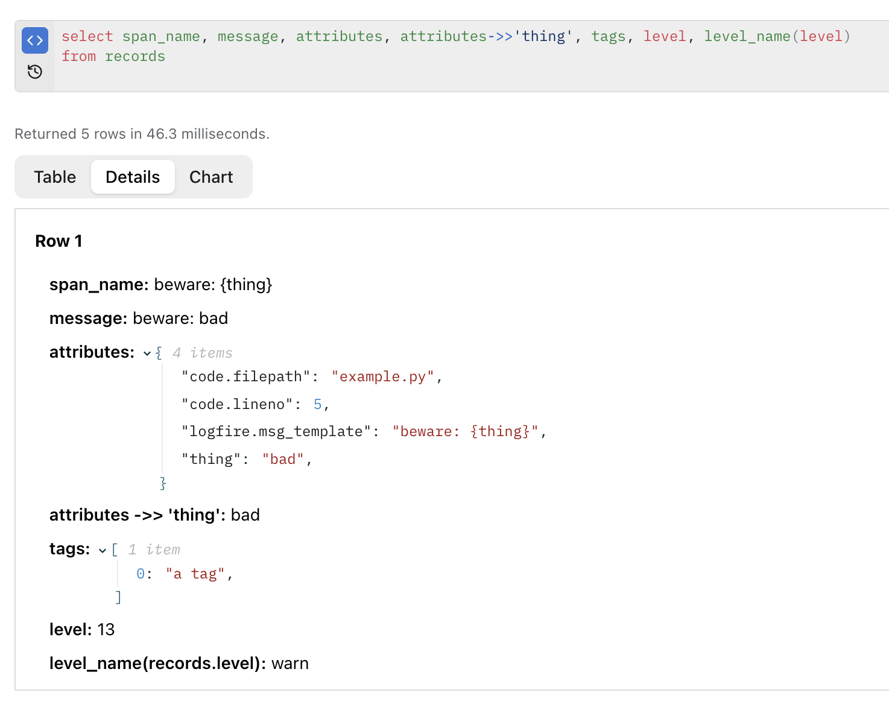Screen dimensions: 889x707
Task: Click the '1 item' tags summary
Action: [154, 550]
